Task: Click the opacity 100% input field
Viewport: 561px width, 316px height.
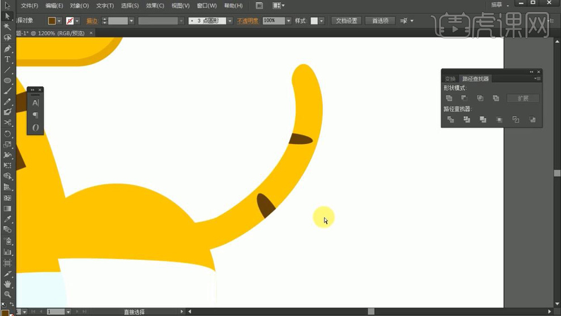Action: click(x=274, y=21)
